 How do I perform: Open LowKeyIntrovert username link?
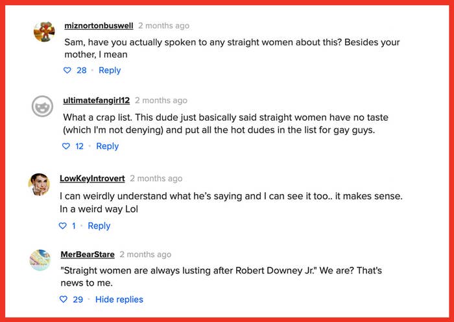click(x=92, y=179)
